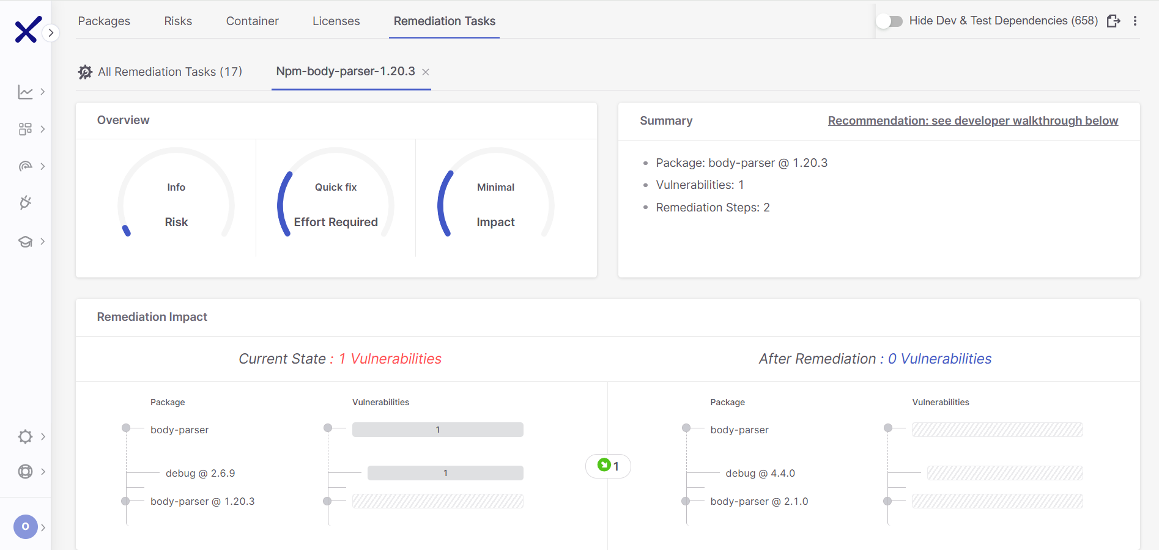1159x550 pixels.
Task: Click the body-parser vulnerabilities bar in current state
Action: [x=437, y=430]
